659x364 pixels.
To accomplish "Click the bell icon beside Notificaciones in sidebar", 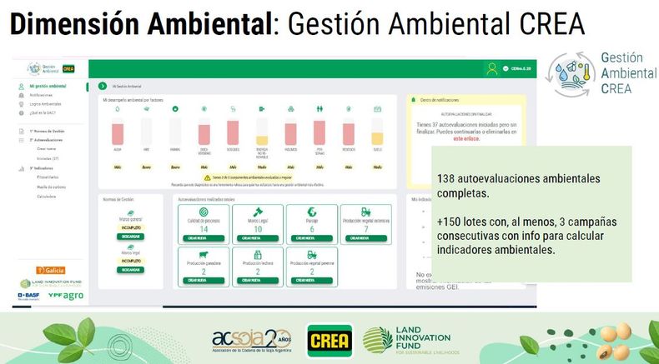I will 21,95.
